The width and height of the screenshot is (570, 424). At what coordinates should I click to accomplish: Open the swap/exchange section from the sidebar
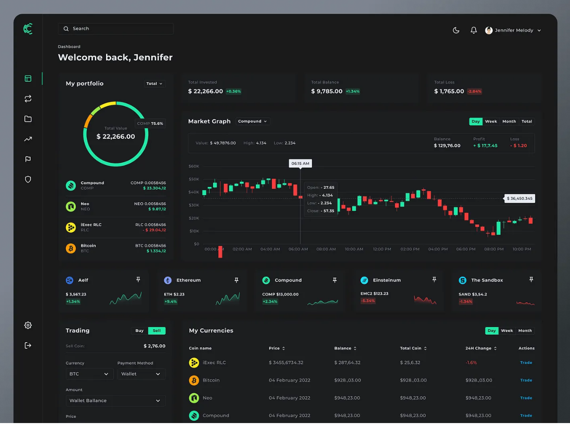click(x=28, y=99)
